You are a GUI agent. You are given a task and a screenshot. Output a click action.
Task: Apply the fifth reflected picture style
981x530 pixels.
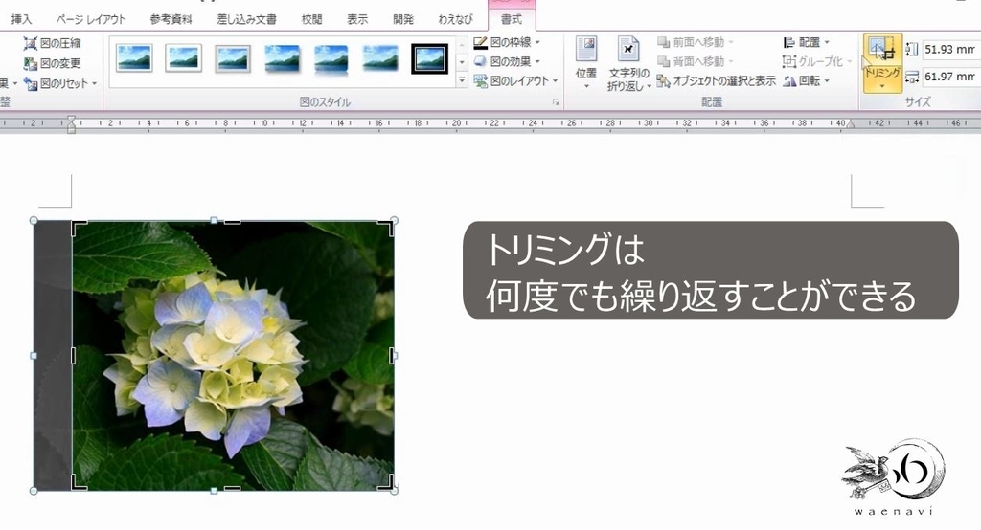point(331,58)
